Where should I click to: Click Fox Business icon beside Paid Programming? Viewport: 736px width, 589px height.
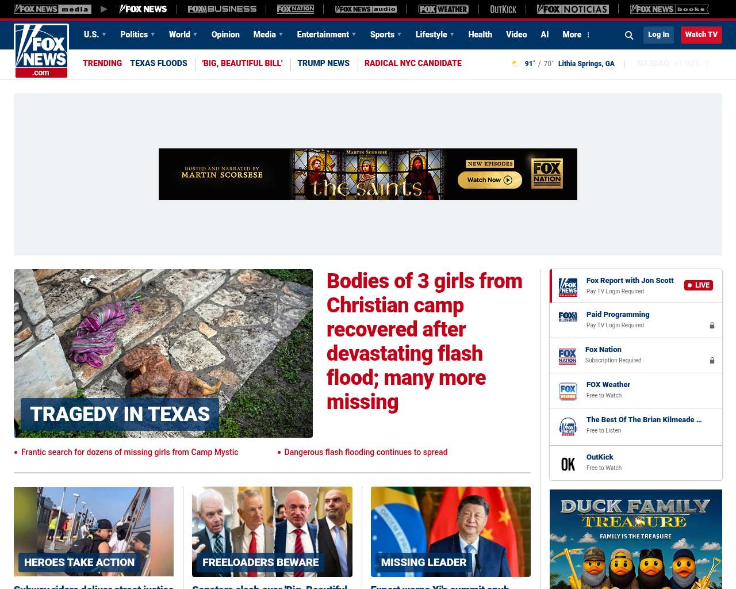(568, 317)
